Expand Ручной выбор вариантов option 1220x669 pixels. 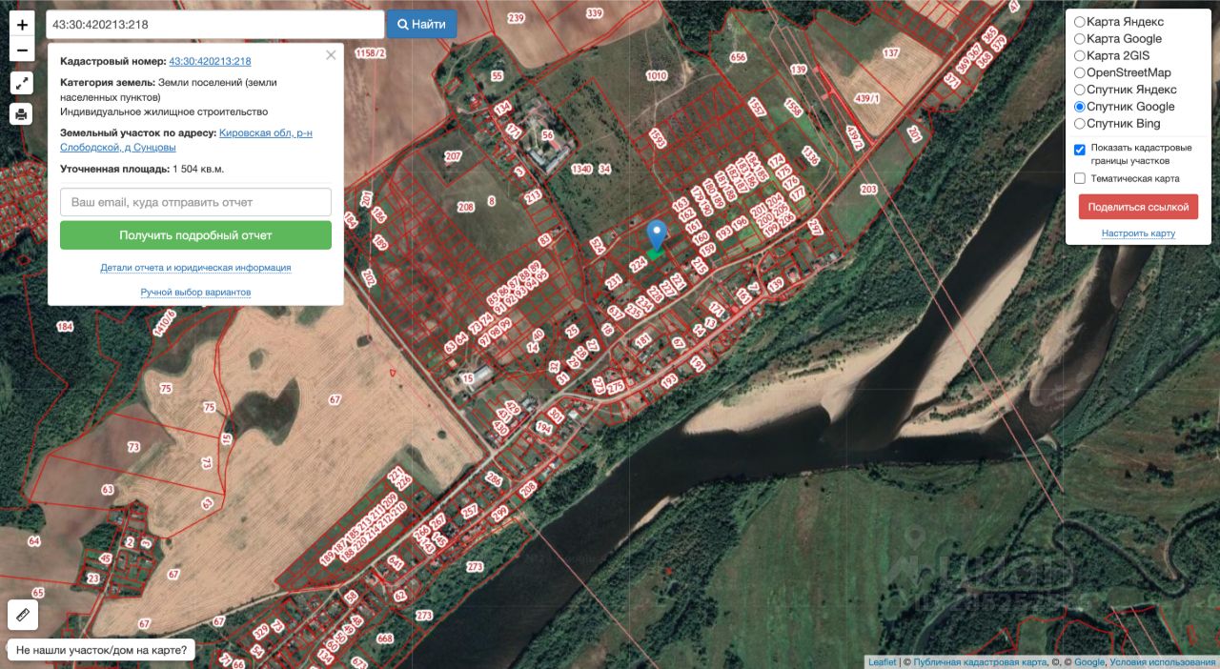195,292
